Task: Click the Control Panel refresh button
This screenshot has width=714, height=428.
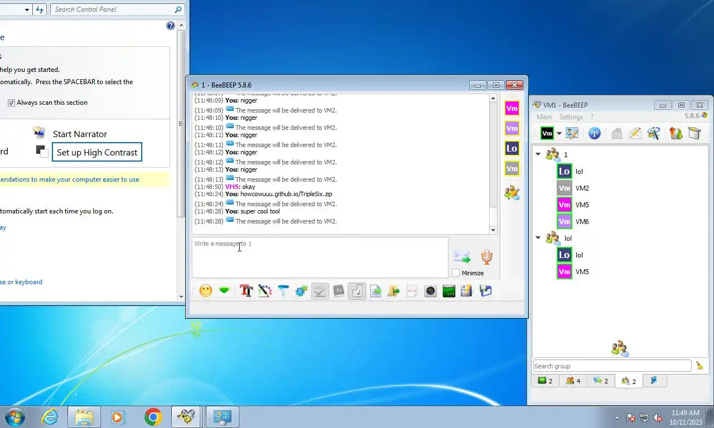Action: coord(39,9)
